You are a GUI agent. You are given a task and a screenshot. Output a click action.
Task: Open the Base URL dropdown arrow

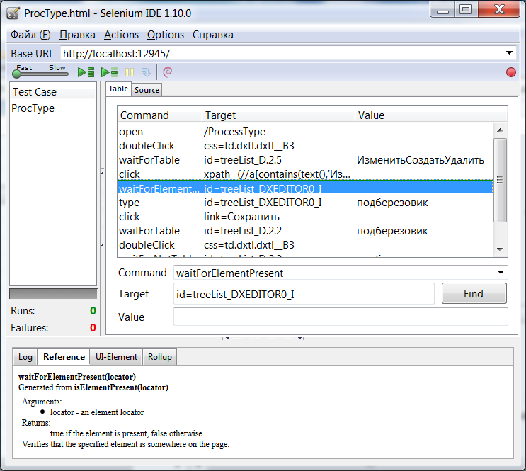point(509,53)
